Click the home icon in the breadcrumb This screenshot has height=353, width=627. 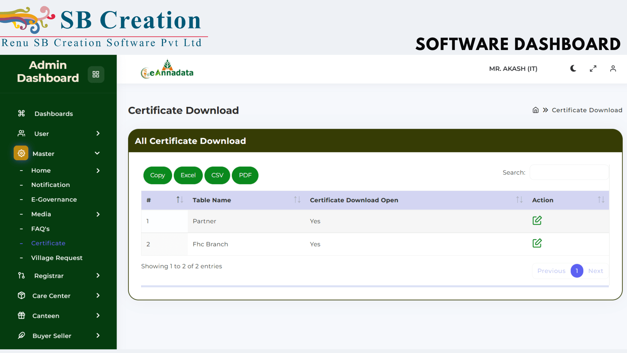[x=536, y=110]
